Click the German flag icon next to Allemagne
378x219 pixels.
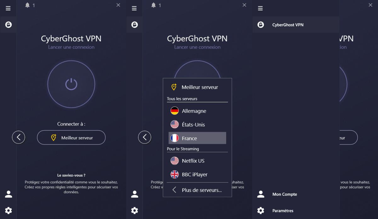point(175,110)
